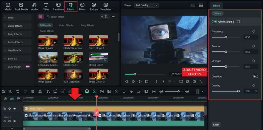
Task: Add Frequency keyframe diamond
Action: [253, 31]
